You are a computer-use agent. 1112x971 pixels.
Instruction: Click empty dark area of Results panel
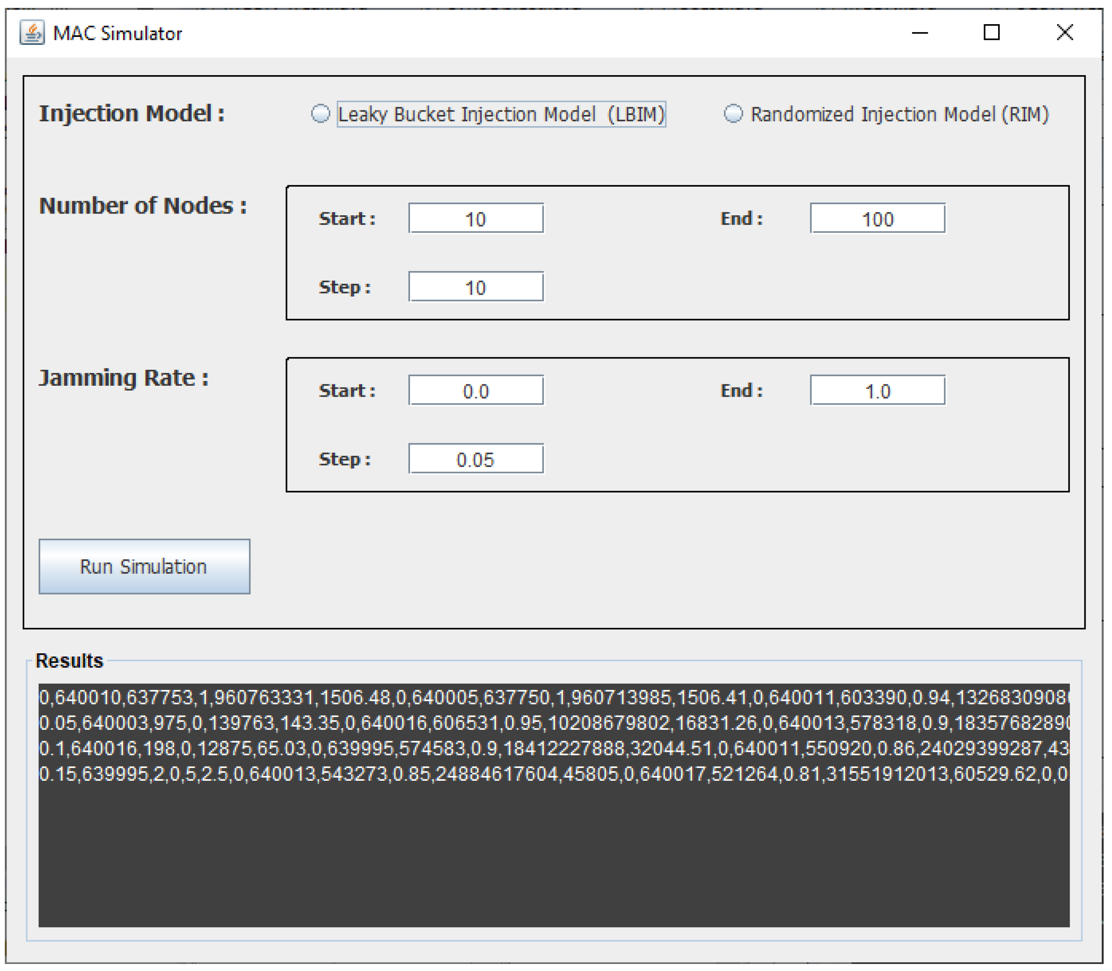(553, 856)
